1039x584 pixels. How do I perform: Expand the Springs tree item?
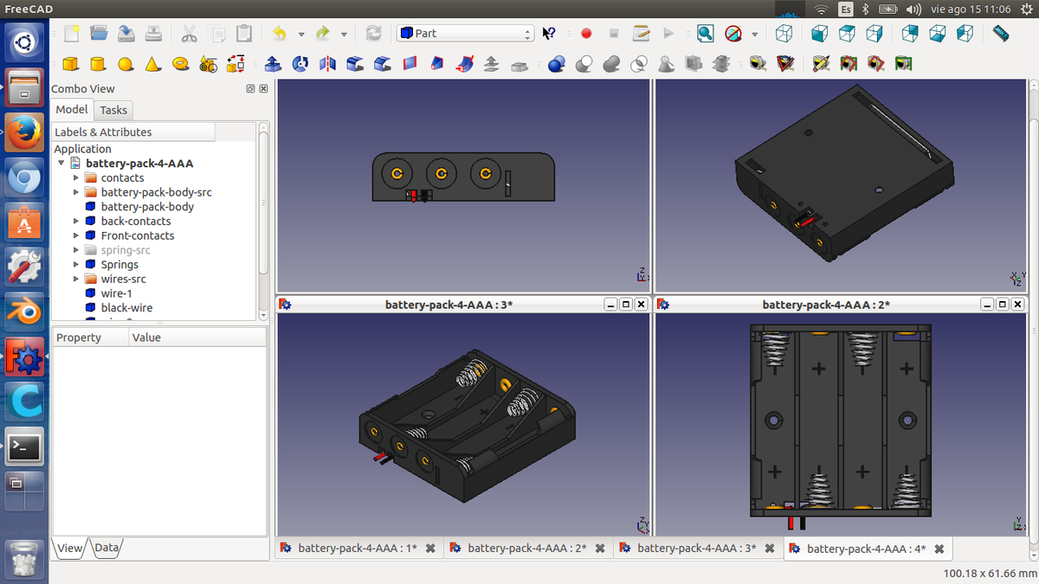[76, 265]
